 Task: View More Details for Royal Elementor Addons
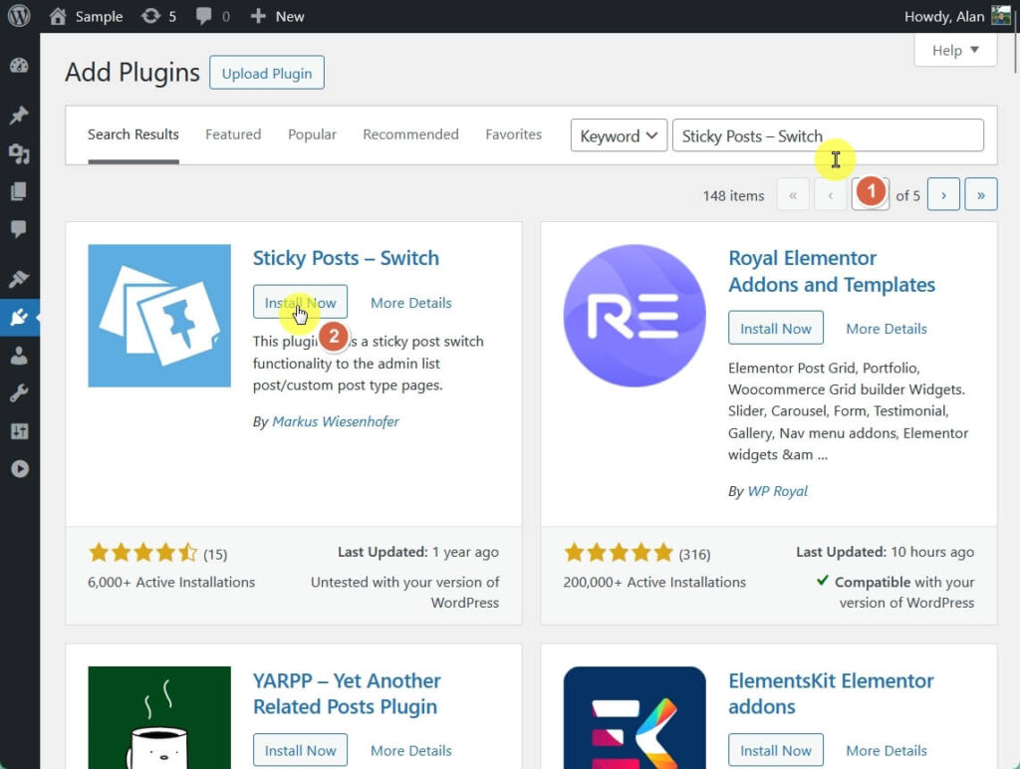coord(886,329)
